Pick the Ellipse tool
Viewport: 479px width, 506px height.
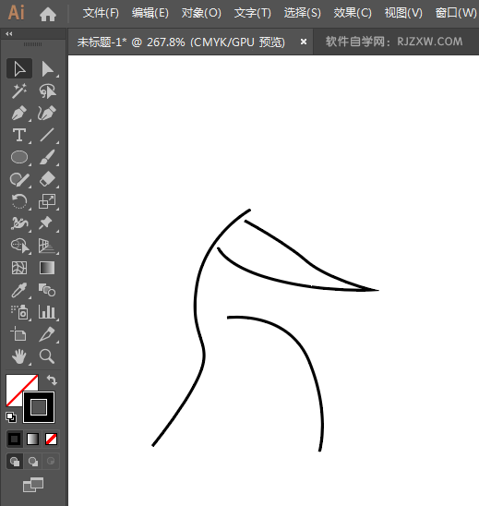click(x=19, y=157)
